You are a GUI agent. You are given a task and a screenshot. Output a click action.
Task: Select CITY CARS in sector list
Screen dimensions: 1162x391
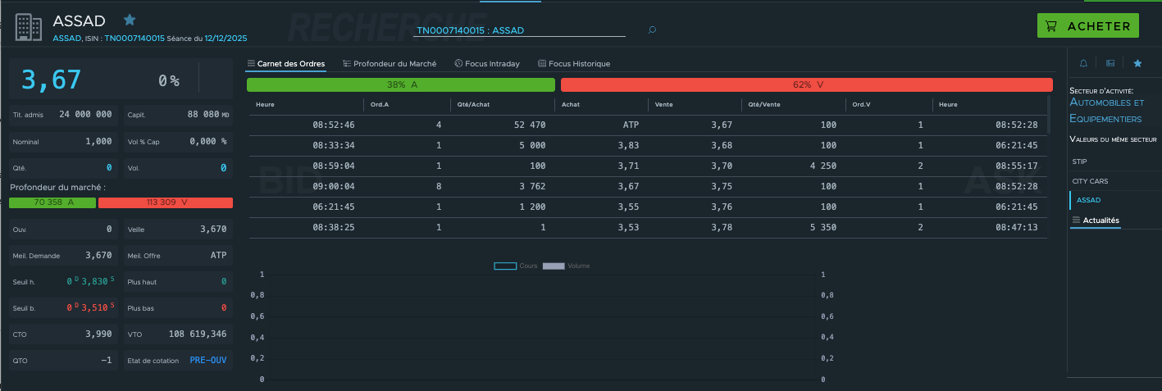click(1089, 180)
